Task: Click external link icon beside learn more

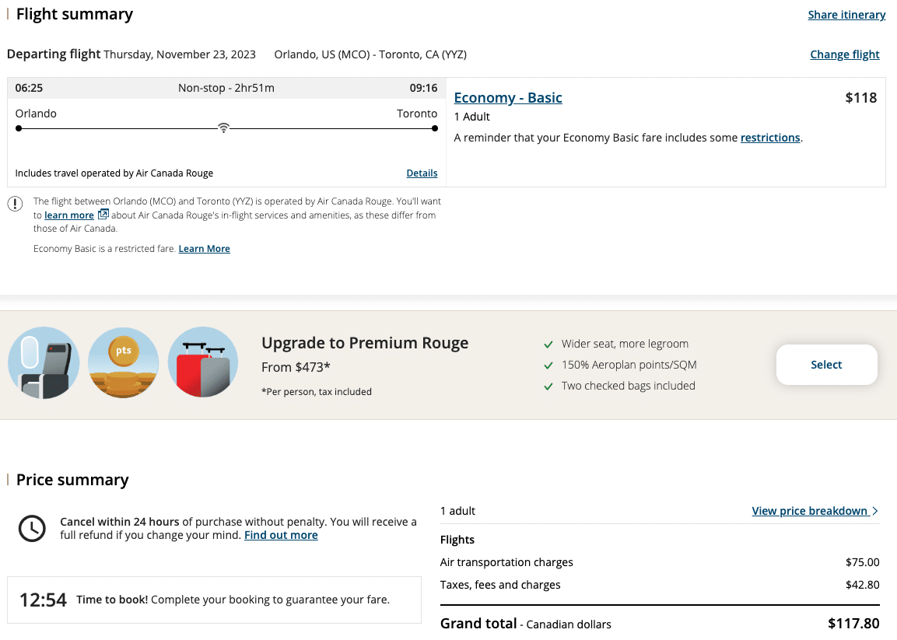Action: 103,215
